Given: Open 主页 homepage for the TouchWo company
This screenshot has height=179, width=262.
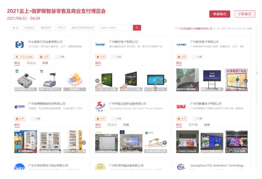Looking at the screenshot, I should pyautogui.click(x=101, y=57).
